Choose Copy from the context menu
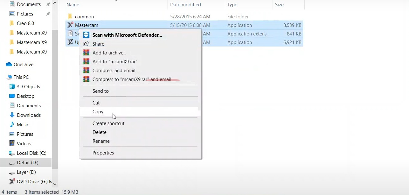Viewport: 409px width, 195px height. pos(98,112)
